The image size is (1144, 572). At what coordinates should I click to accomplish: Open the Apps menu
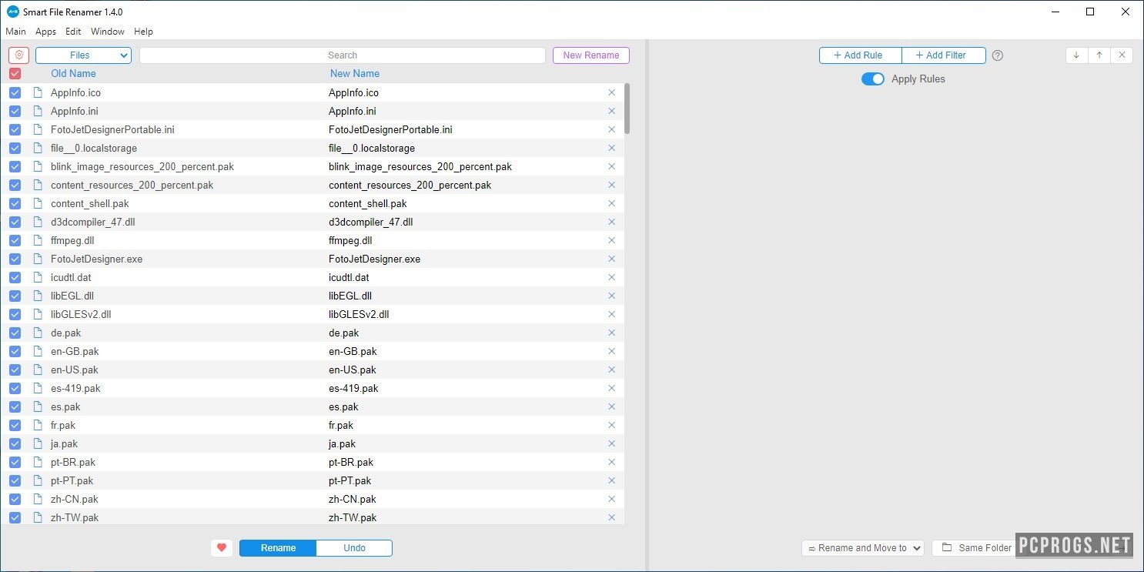pos(46,32)
